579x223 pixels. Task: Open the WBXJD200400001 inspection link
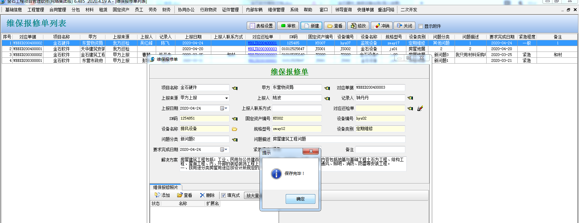click(262, 43)
